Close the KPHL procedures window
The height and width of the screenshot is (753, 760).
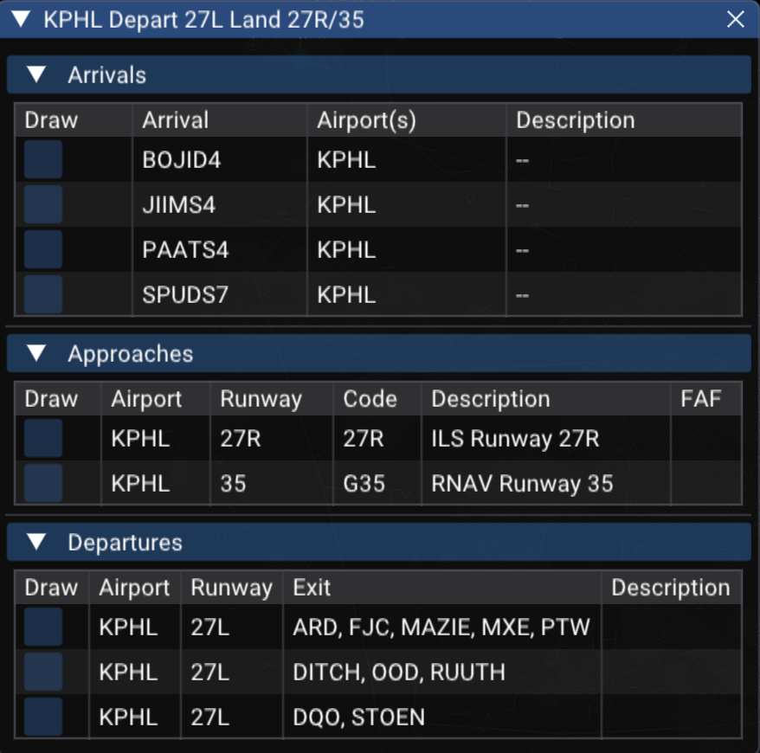[736, 20]
